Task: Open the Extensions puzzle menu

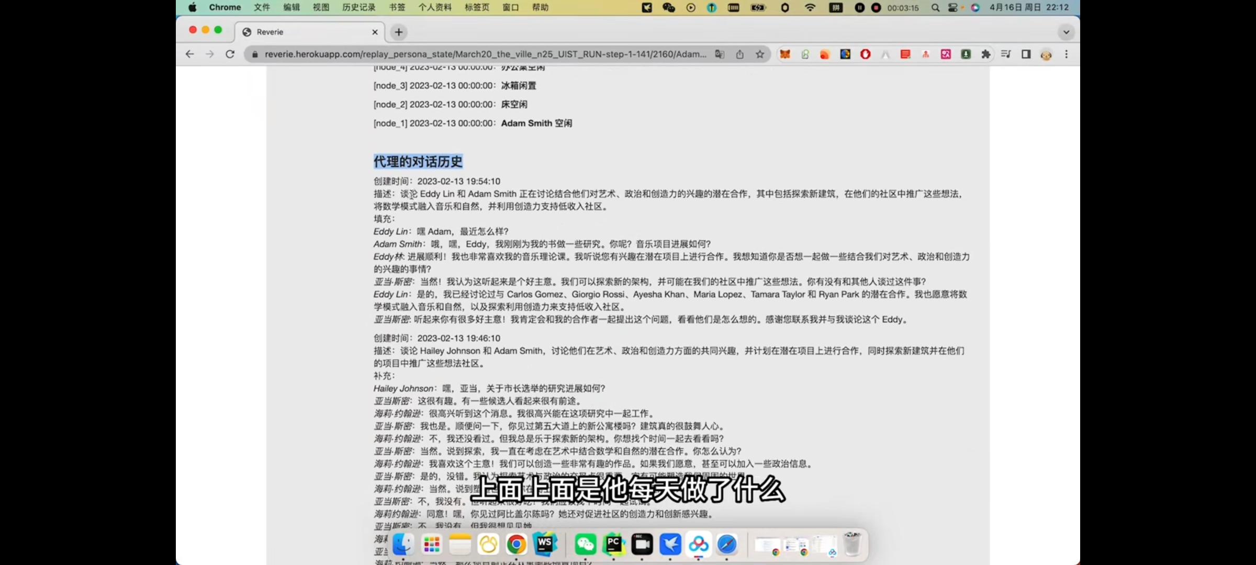Action: 986,54
